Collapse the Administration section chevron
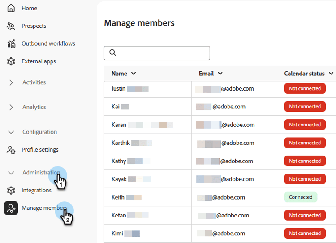 [x=11, y=173]
